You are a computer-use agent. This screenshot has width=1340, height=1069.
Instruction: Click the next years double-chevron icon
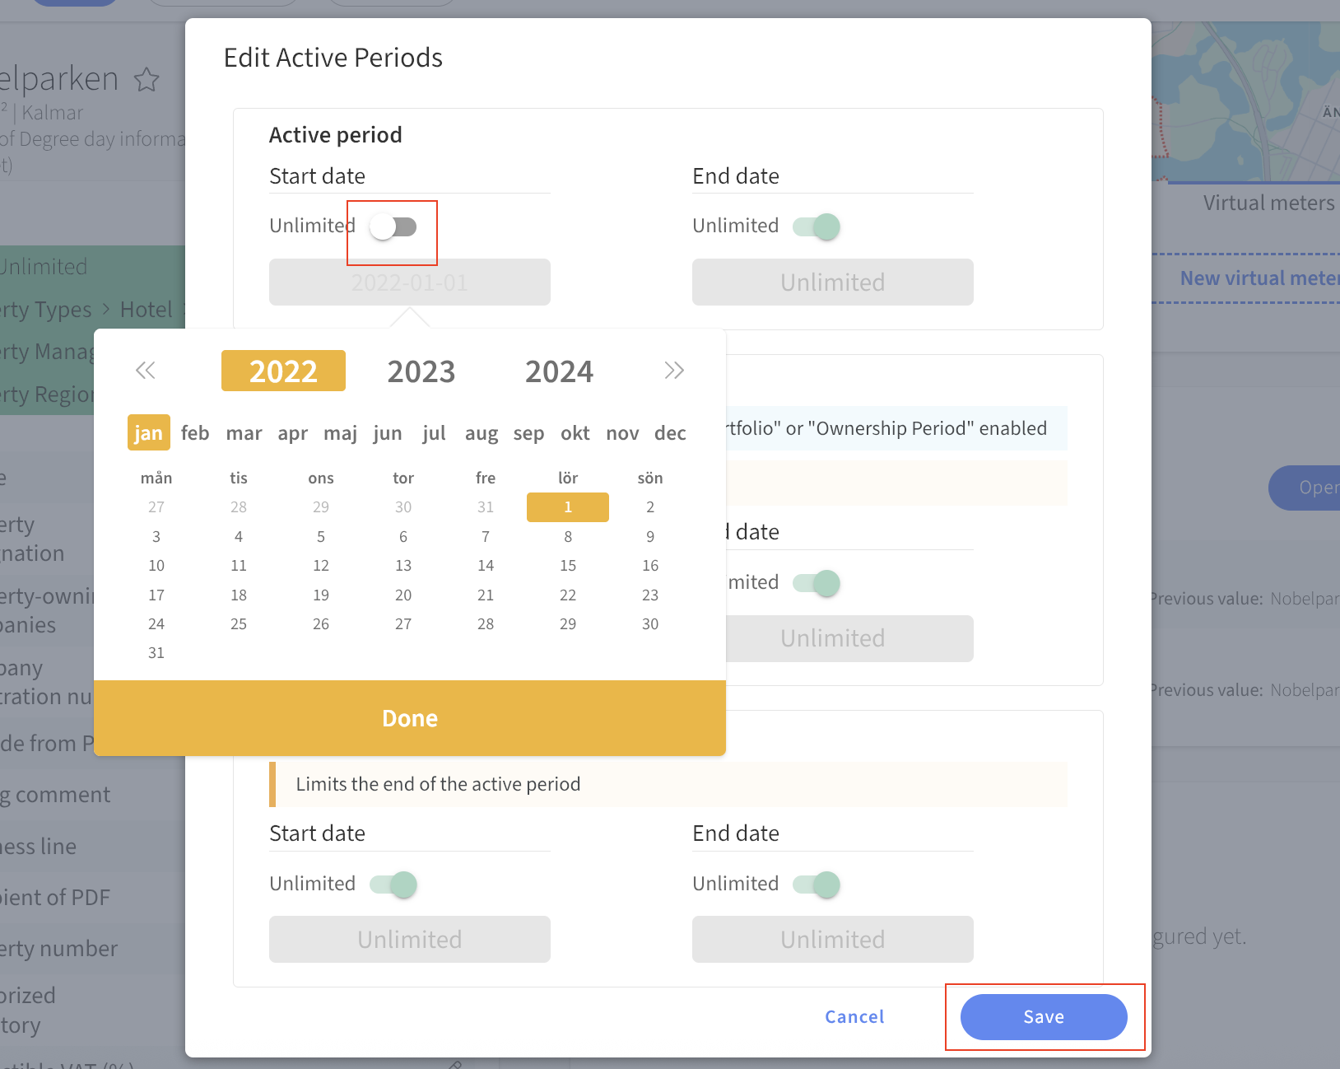674,371
